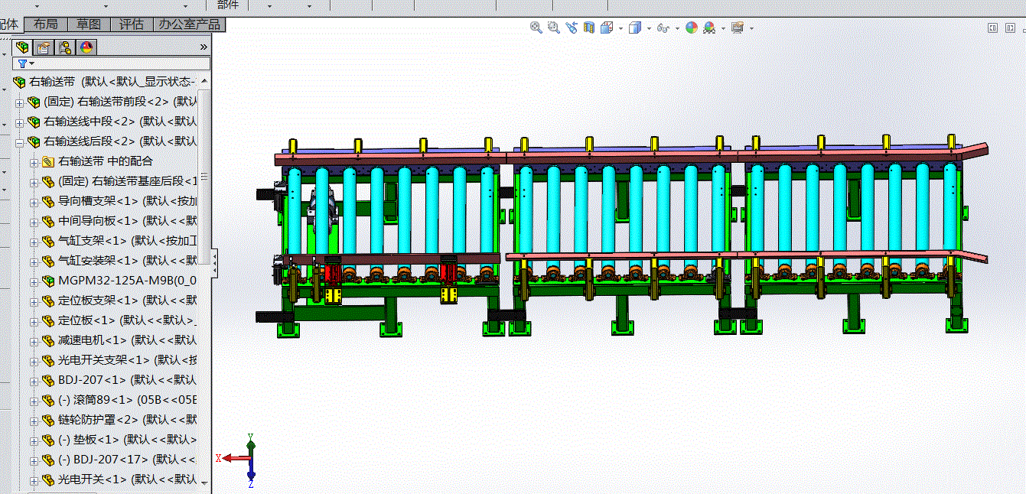Image resolution: width=1026 pixels, height=494 pixels.
Task: Activate the Section View tool
Action: tap(589, 28)
